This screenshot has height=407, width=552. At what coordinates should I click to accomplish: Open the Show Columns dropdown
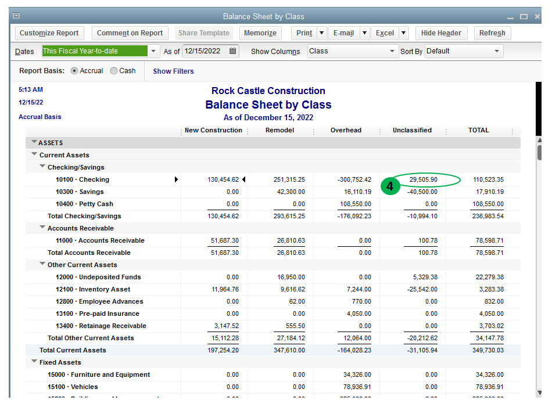coord(392,51)
